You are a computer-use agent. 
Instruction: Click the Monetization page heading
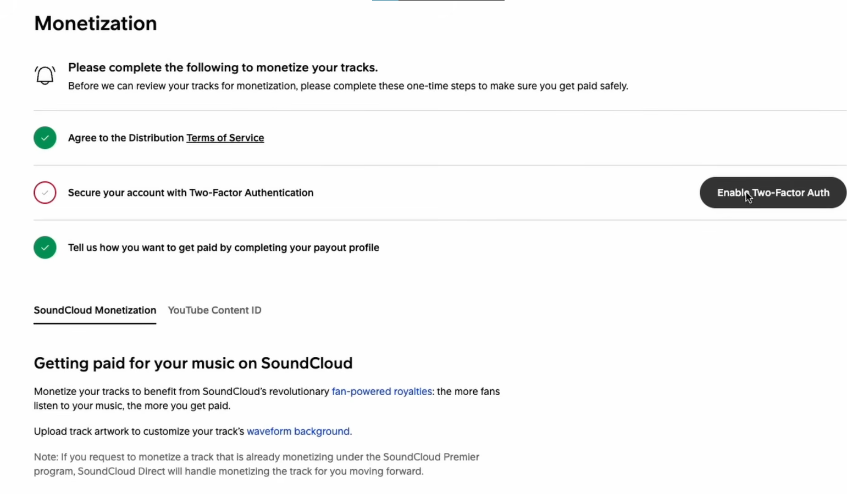pyautogui.click(x=96, y=24)
